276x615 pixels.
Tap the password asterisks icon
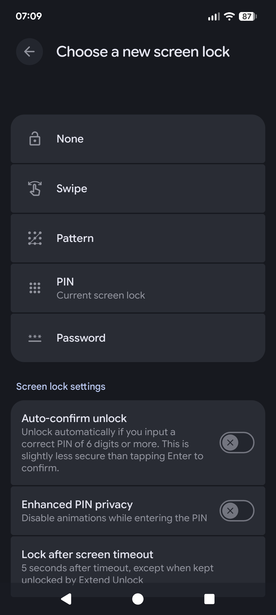click(x=35, y=338)
